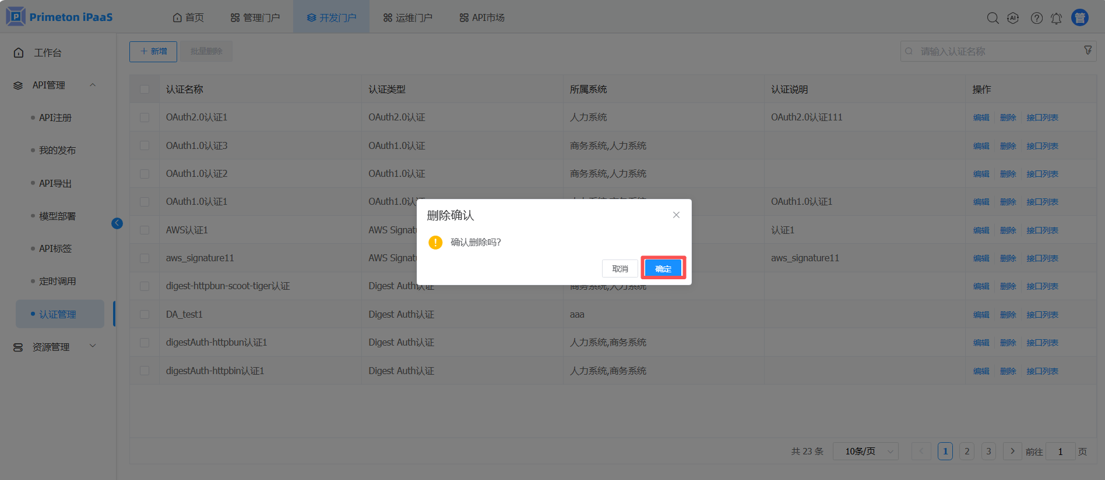Switch to the 运维门户 tab
1105x480 pixels.
(407, 17)
